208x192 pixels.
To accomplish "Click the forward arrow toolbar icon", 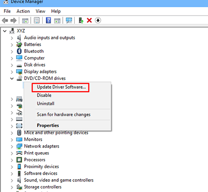I will [x=13, y=20].
